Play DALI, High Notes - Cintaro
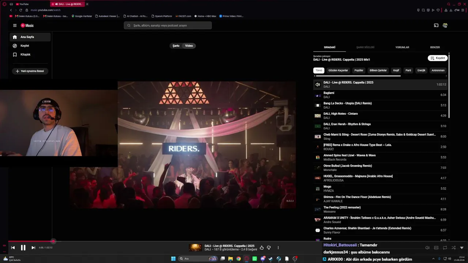The image size is (468, 263). pos(380,116)
